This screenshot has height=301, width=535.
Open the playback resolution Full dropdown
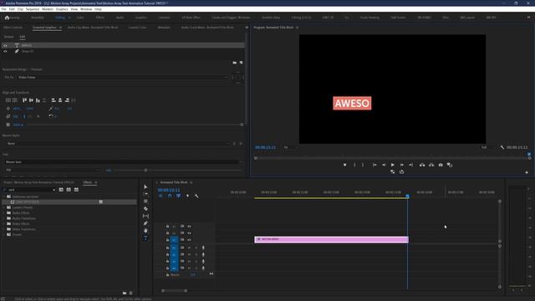point(488,147)
